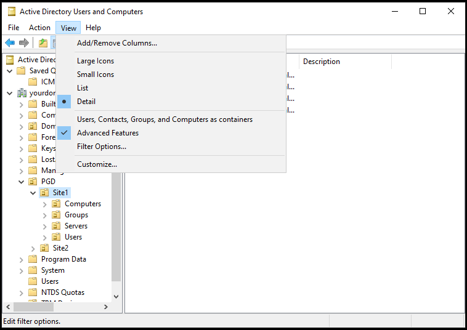The height and width of the screenshot is (330, 467).
Task: Maximize the Active Directory Users and Computers window
Action: pyautogui.click(x=423, y=11)
